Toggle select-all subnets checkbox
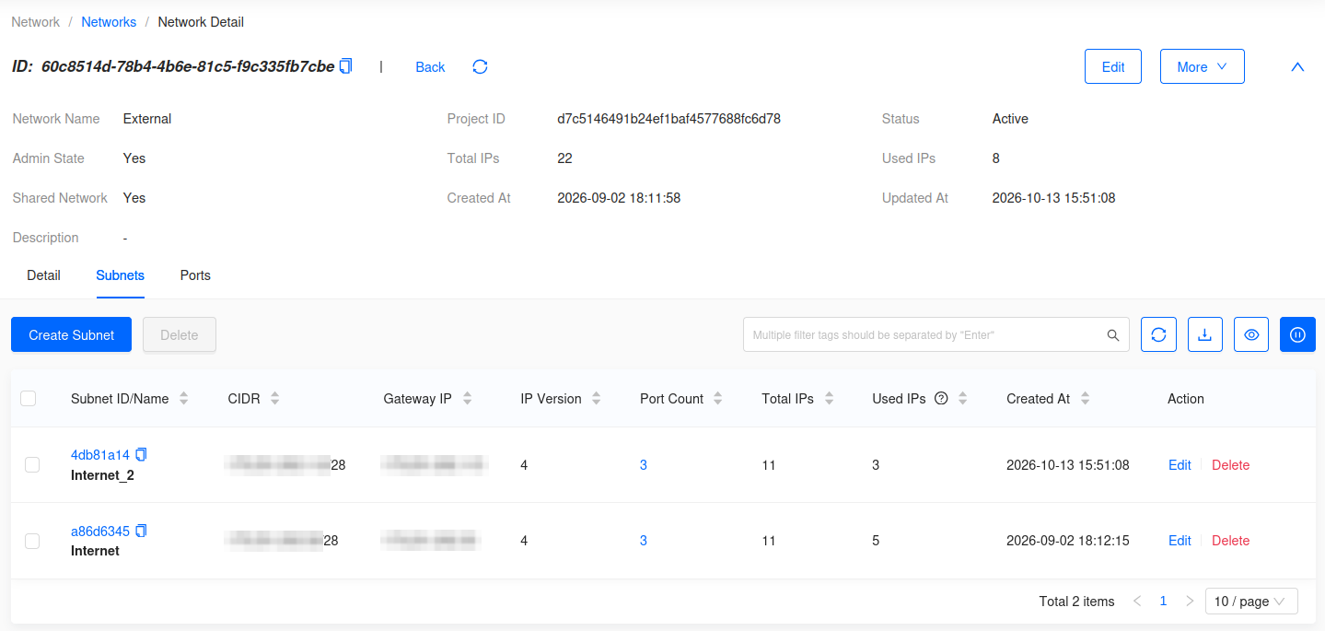The image size is (1325, 631). pyautogui.click(x=29, y=398)
